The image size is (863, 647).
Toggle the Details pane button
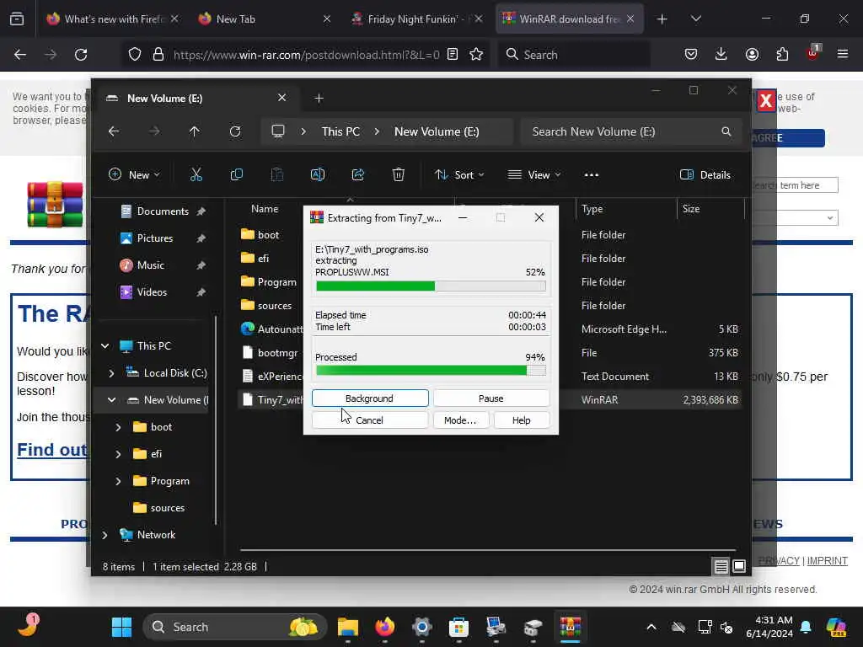click(x=705, y=175)
